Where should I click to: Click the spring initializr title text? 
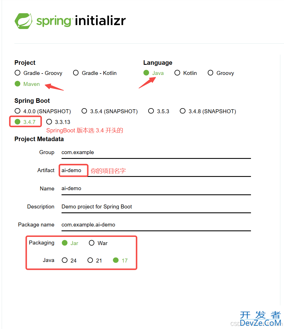coord(81,21)
